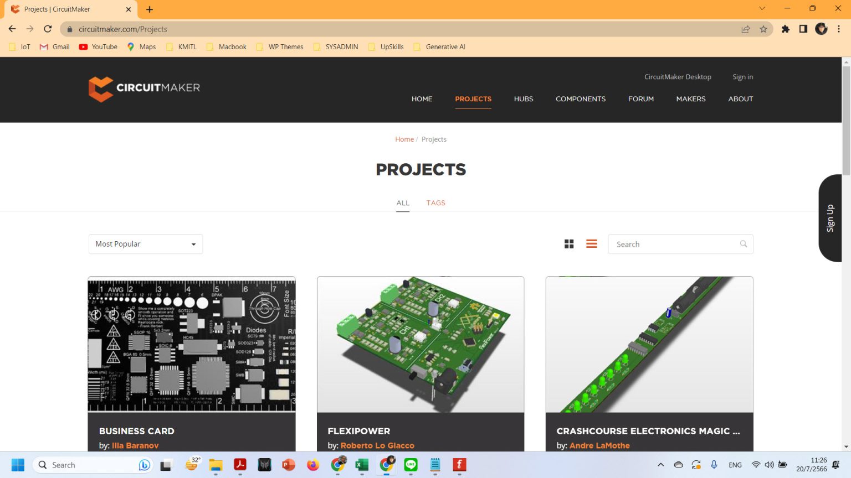851x478 pixels.
Task: Open the Most Popular sort dropdown
Action: tap(145, 244)
